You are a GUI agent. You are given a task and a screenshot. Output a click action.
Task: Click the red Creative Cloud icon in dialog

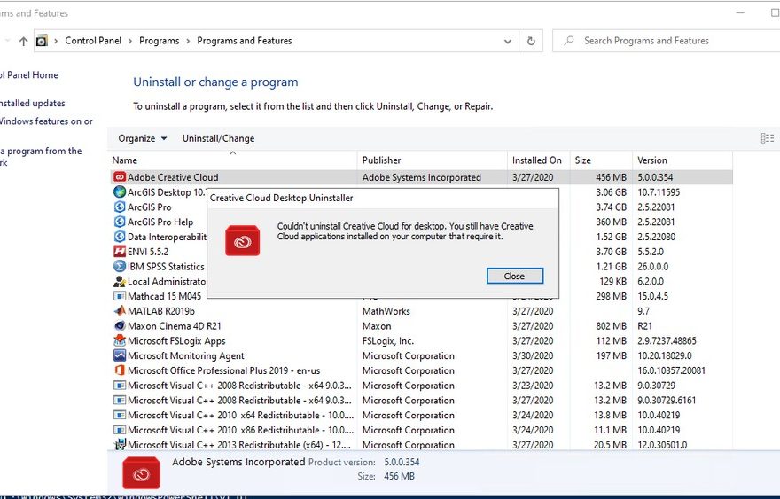(x=242, y=241)
